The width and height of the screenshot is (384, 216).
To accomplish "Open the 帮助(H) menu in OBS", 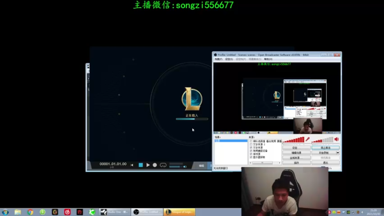I will tap(268, 59).
